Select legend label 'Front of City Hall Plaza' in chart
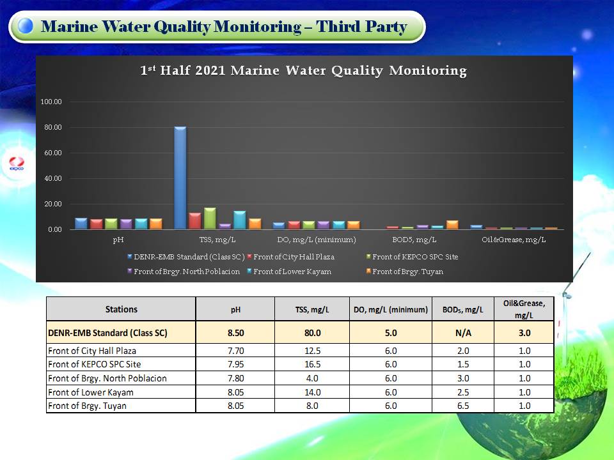This screenshot has width=614, height=460. point(294,257)
